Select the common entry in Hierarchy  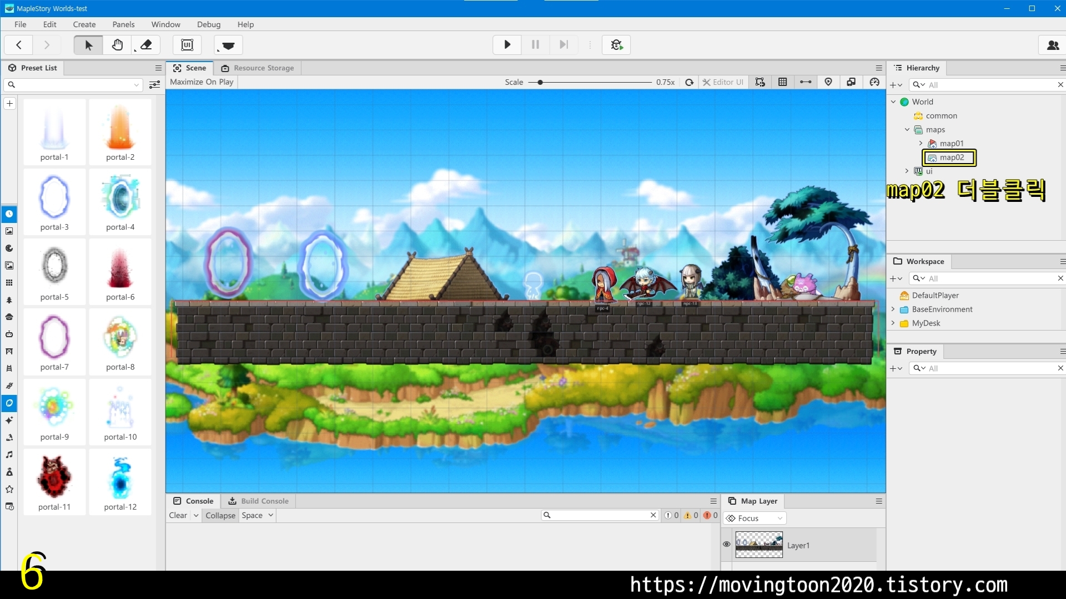(941, 116)
